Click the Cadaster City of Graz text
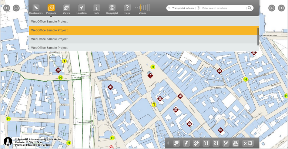 (x=28, y=142)
